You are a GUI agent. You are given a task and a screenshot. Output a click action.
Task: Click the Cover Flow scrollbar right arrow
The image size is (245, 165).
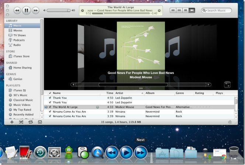[x=208, y=85]
